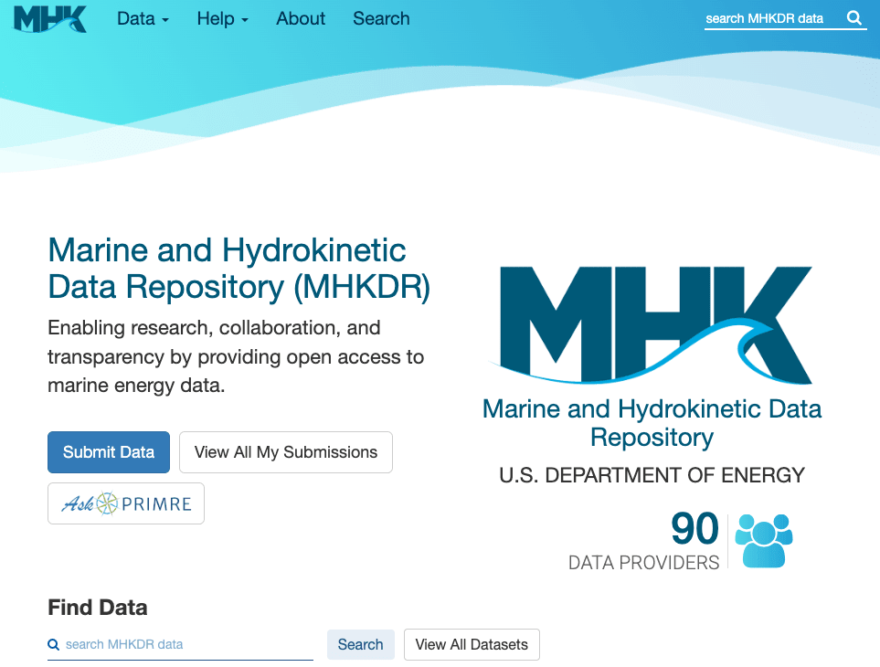Open the Data dropdown menu
Viewport: 880px width, 667px height.
pyautogui.click(x=143, y=18)
